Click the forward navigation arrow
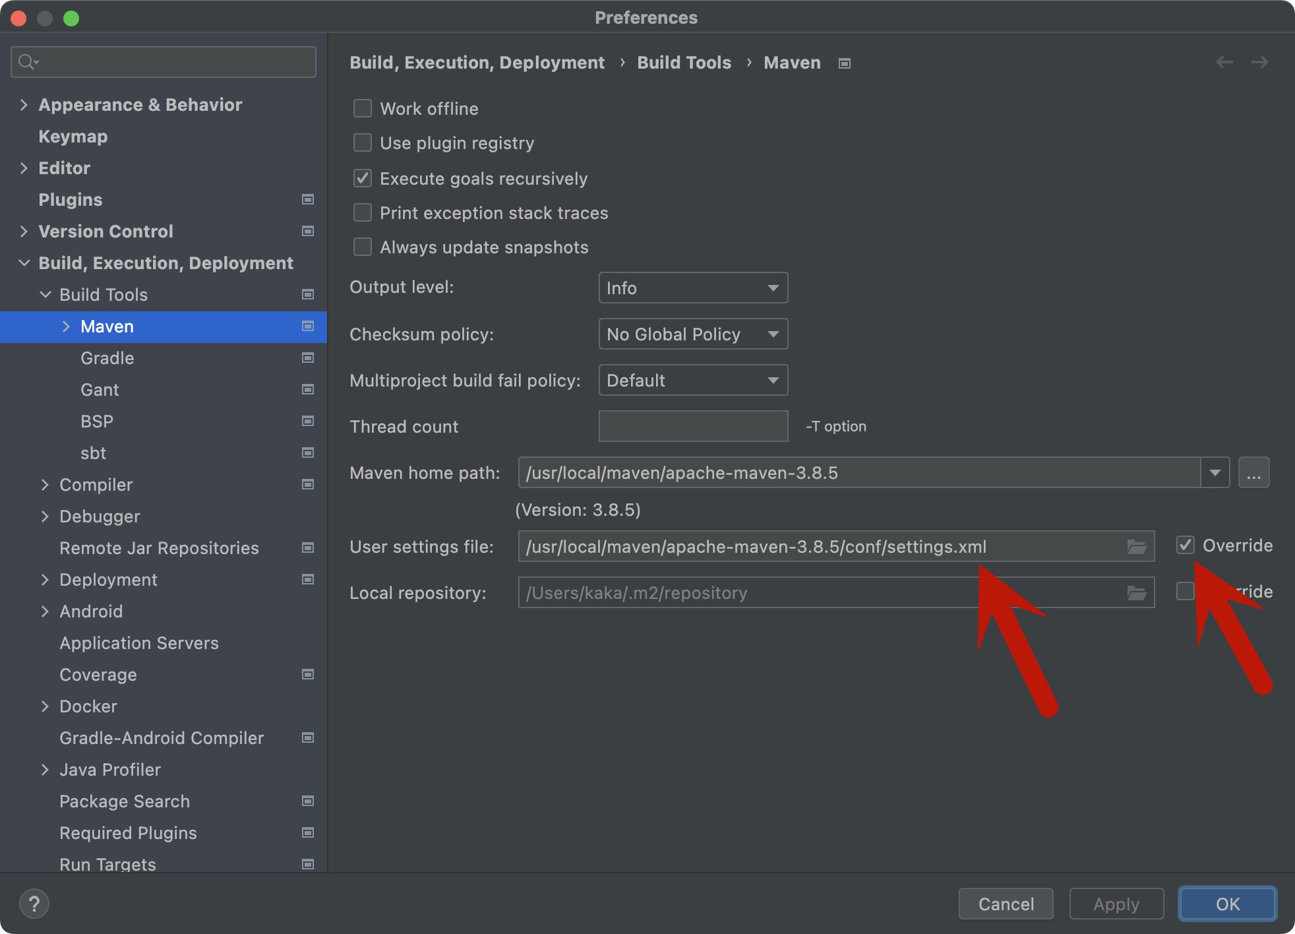 (x=1260, y=62)
